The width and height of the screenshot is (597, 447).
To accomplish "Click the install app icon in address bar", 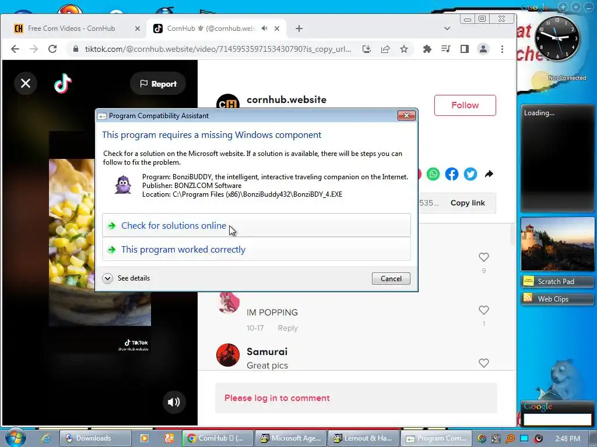I will click(x=367, y=49).
